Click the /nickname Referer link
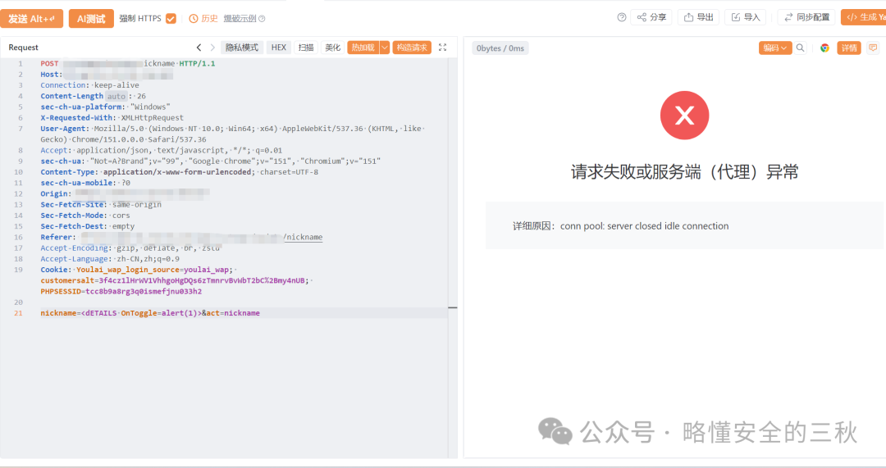The height and width of the screenshot is (468, 886). coord(303,237)
